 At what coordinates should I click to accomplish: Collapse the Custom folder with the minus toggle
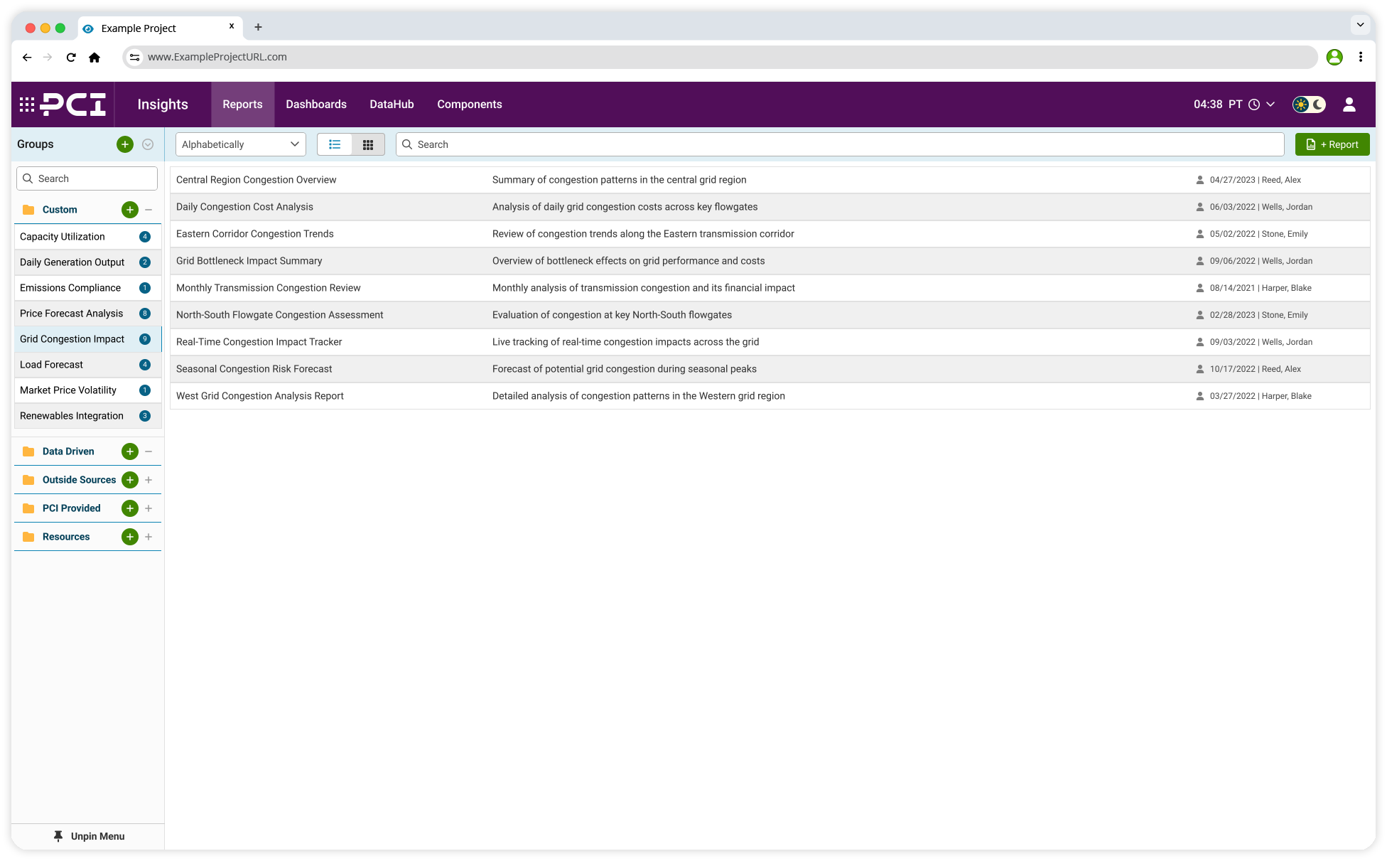148,210
